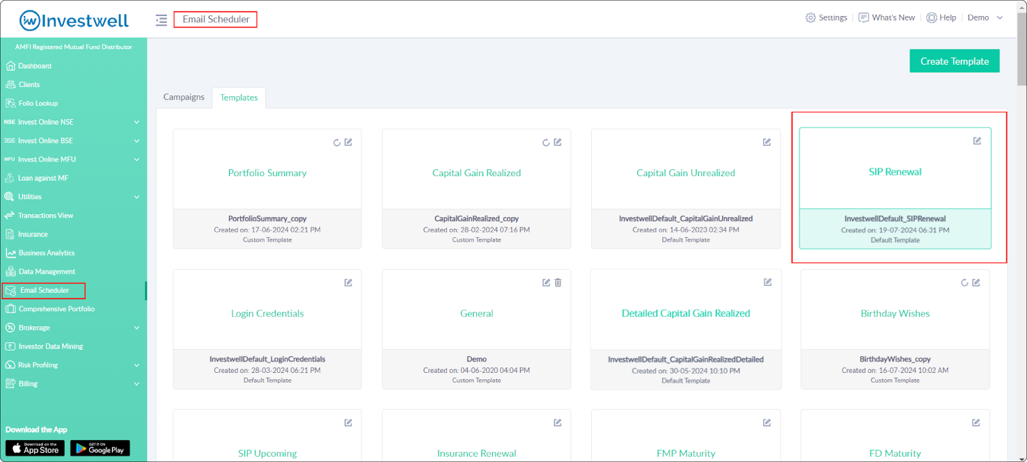
Task: Edit the Portfolio Summary template
Action: (349, 142)
